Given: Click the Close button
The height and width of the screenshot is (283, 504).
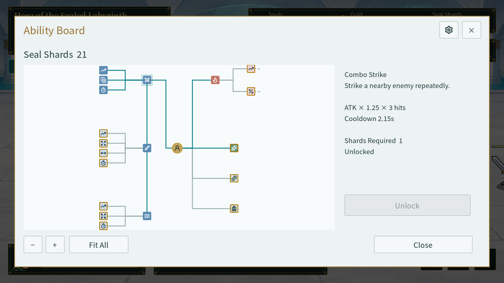Looking at the screenshot, I should (x=423, y=244).
